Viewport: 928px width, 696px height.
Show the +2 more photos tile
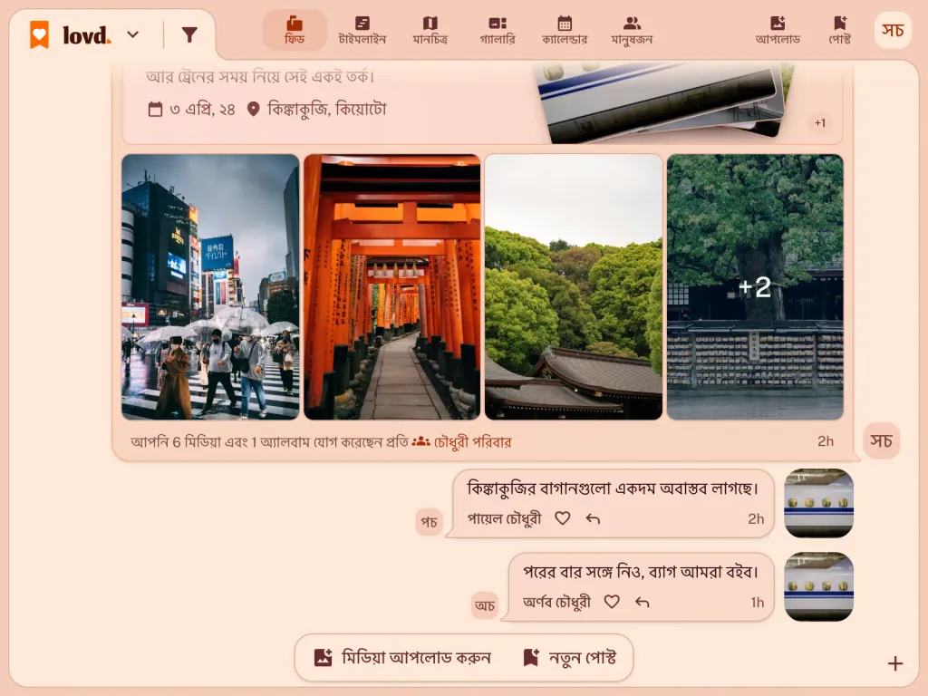click(x=755, y=287)
